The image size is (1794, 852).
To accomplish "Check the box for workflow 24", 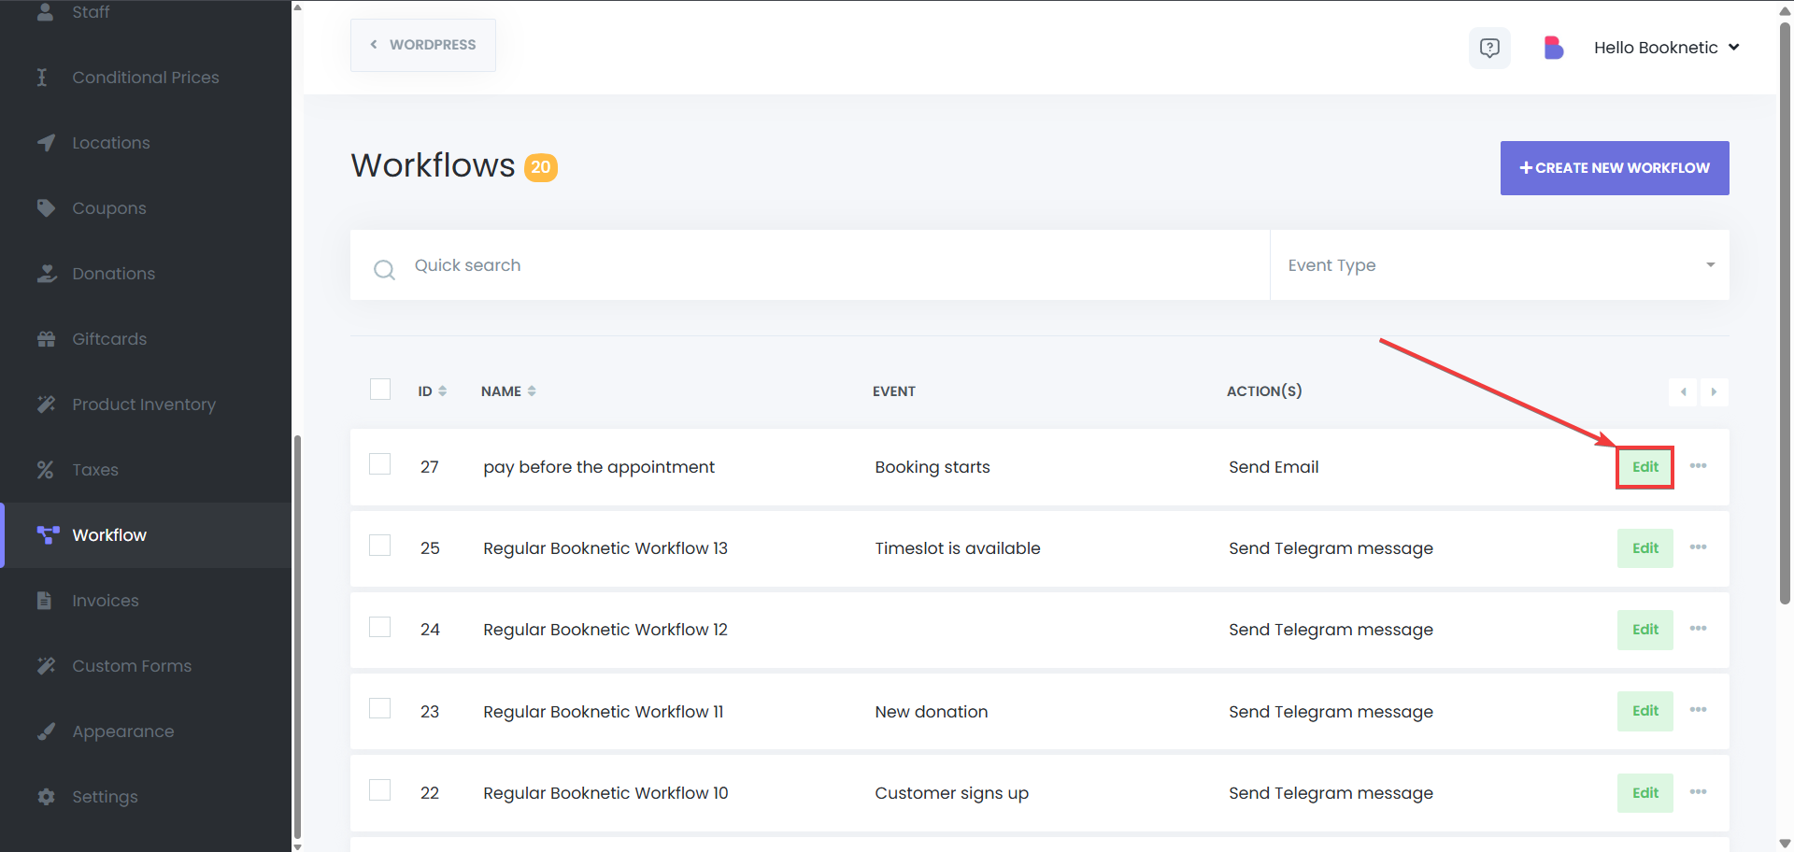I will [379, 627].
